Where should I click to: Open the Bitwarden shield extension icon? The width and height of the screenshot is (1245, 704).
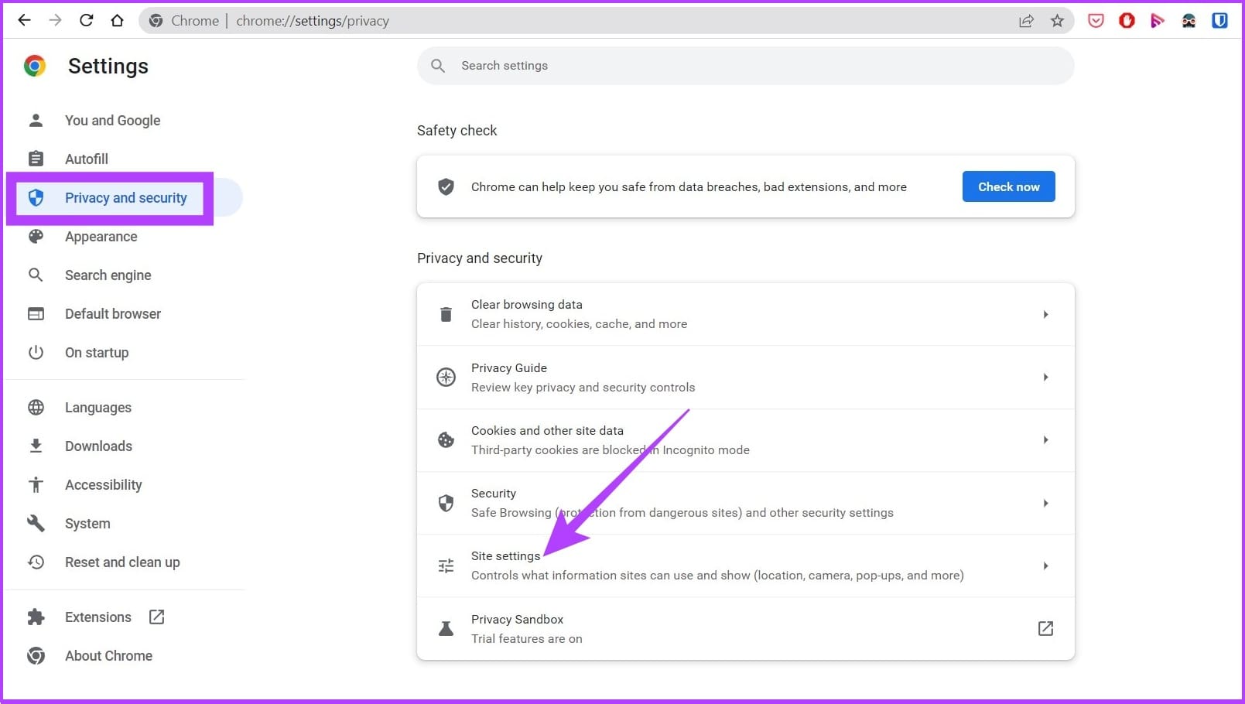(x=1219, y=21)
